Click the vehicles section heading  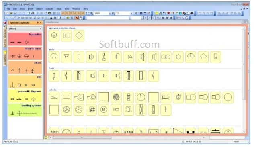[x=53, y=90]
